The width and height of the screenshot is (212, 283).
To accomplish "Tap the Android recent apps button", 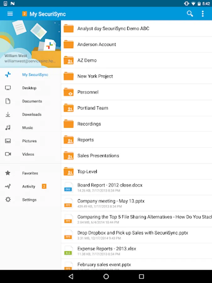I will [142, 276].
